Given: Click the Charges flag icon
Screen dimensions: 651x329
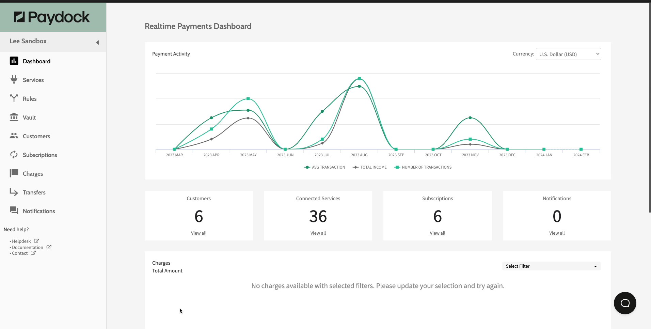Looking at the screenshot, I should coord(14,173).
